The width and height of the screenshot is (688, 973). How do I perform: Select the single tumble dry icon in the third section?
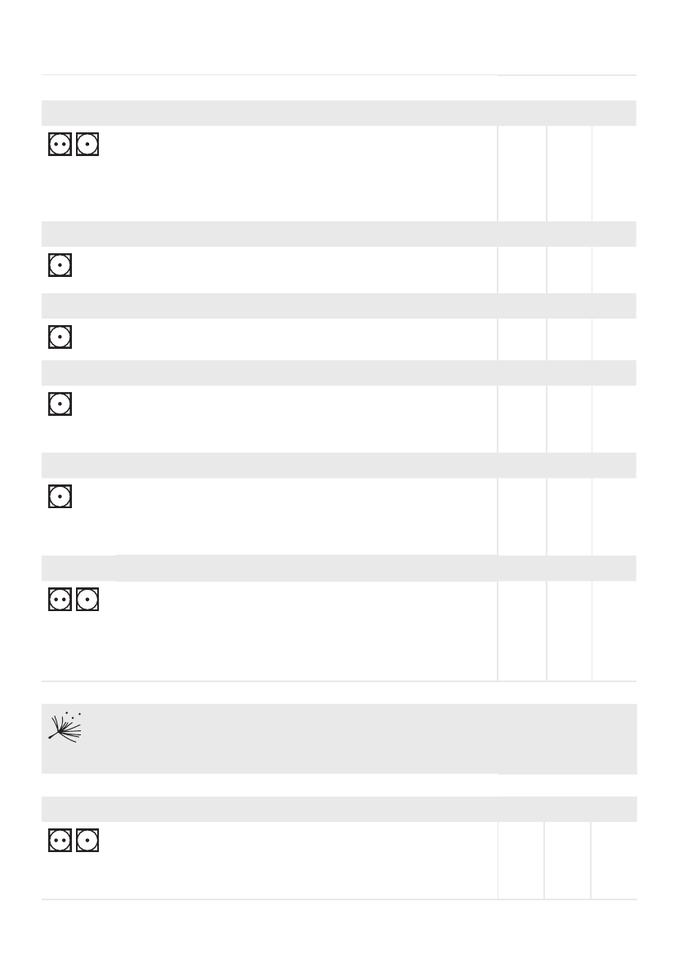[x=60, y=337]
